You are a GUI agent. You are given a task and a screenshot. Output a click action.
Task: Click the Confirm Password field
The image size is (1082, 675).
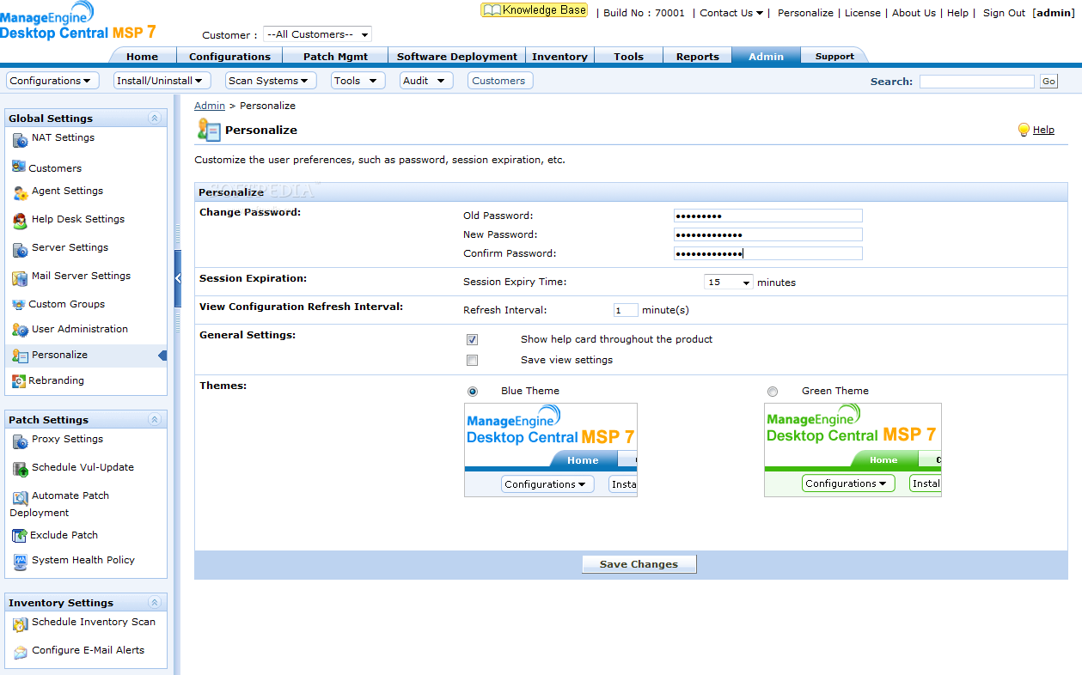tap(767, 253)
